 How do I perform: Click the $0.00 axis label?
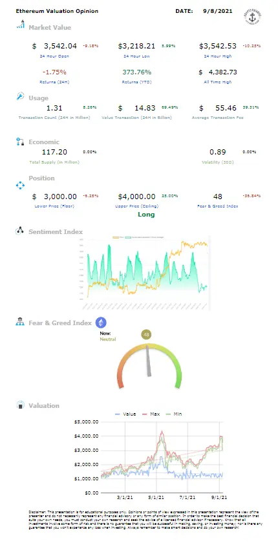(x=91, y=493)
